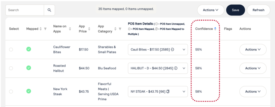Click the App Category filter icon
The width and height of the screenshot is (275, 107).
point(120,29)
